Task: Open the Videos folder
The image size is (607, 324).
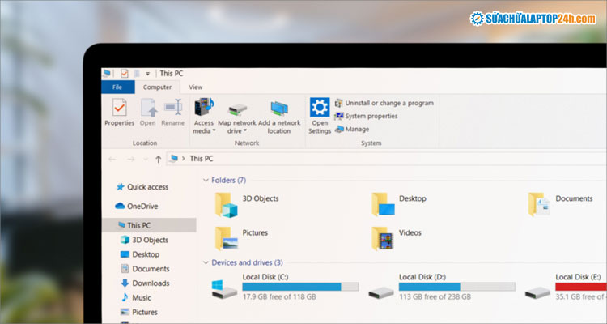Action: point(384,238)
